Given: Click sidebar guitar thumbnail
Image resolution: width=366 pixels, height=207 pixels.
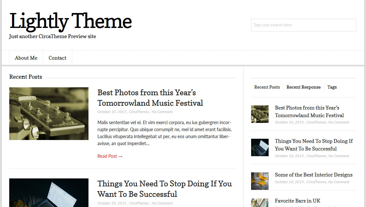Looking at the screenshot, I should pyautogui.click(x=260, y=114).
